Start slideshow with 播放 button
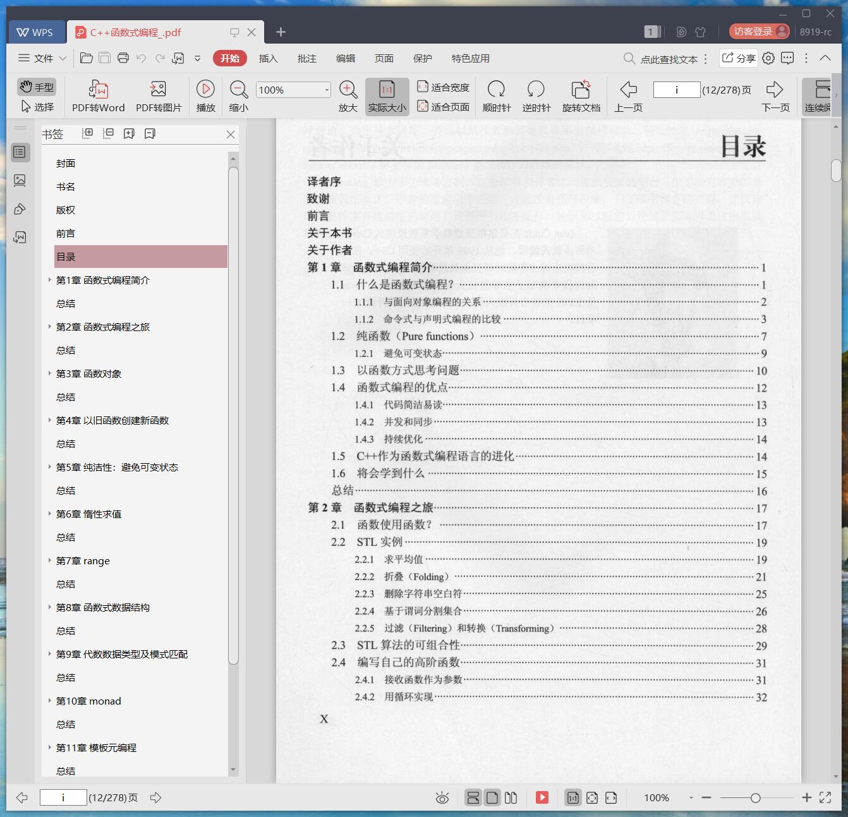848x817 pixels. 205,97
